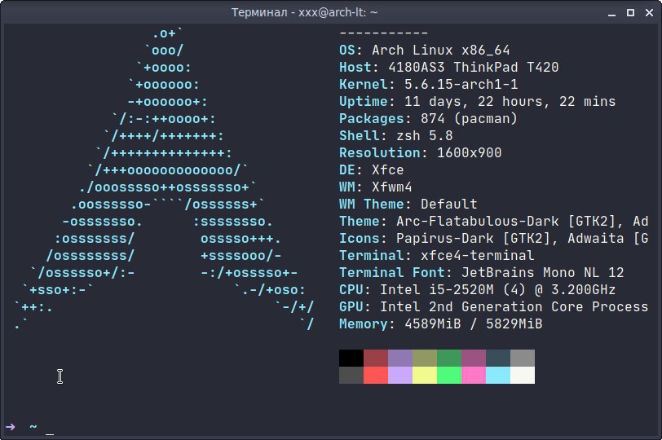Maximize the terminal window
The image size is (662, 440).
click(x=630, y=13)
